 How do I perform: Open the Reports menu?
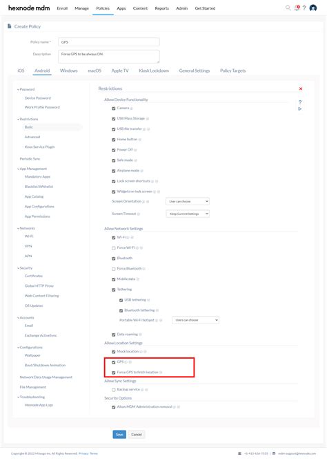coord(162,8)
